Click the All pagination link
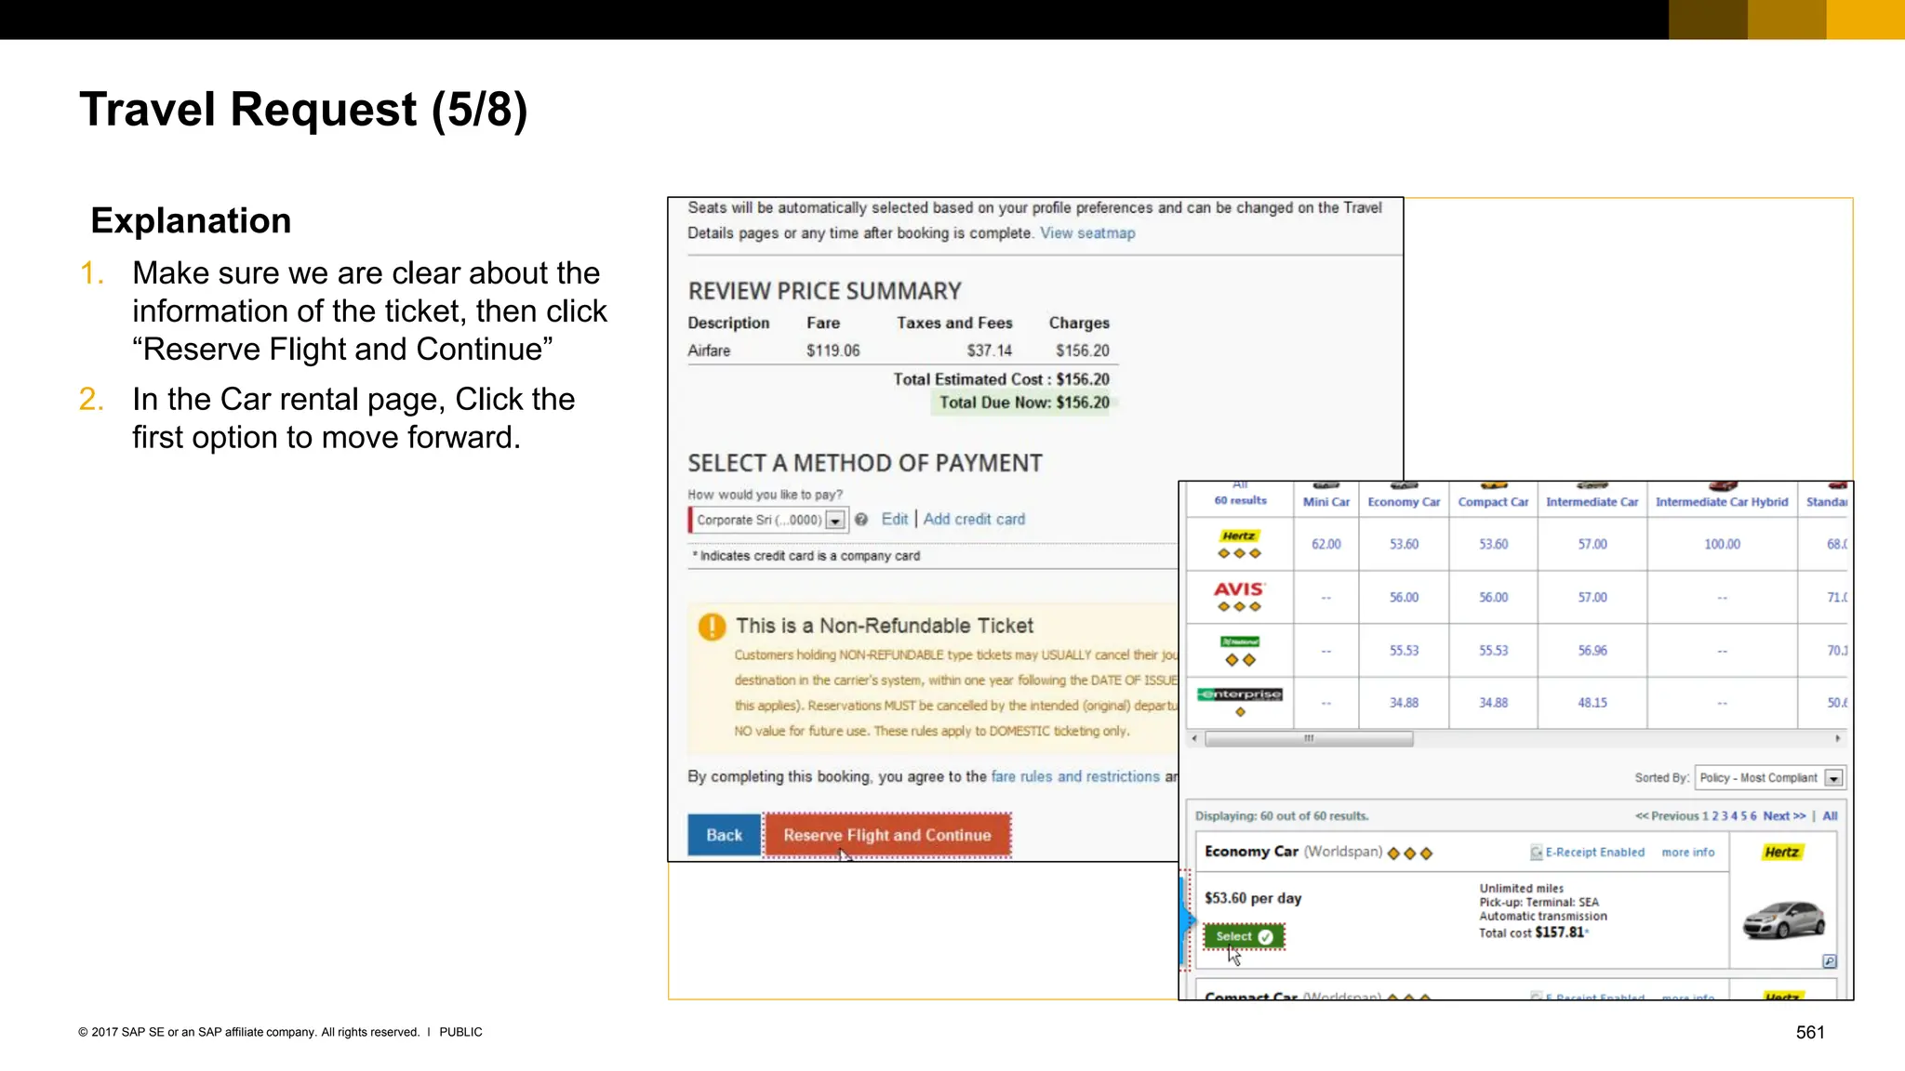Screen dimensions: 1905x1071 tap(1830, 816)
